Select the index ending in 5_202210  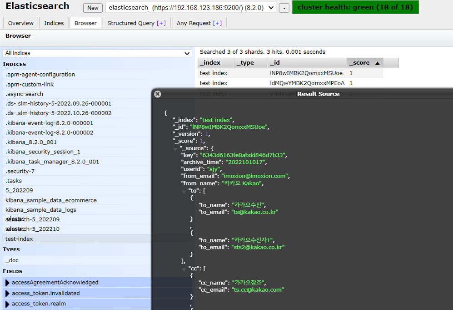[x=77, y=229]
